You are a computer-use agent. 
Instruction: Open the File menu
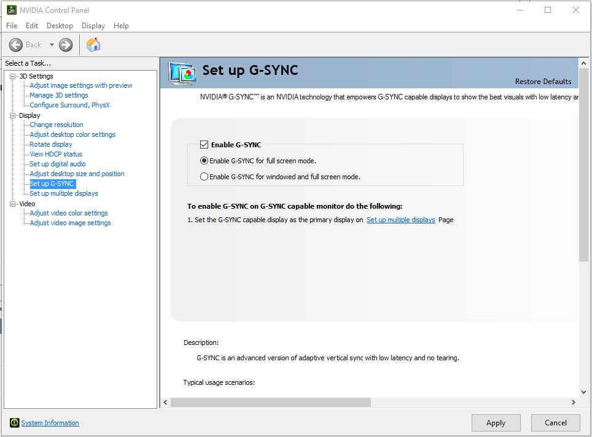(12, 26)
